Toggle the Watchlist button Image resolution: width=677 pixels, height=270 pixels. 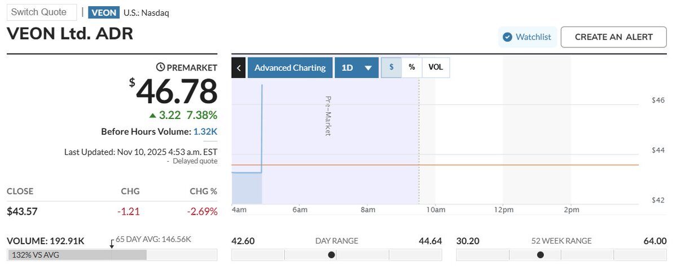pos(527,37)
